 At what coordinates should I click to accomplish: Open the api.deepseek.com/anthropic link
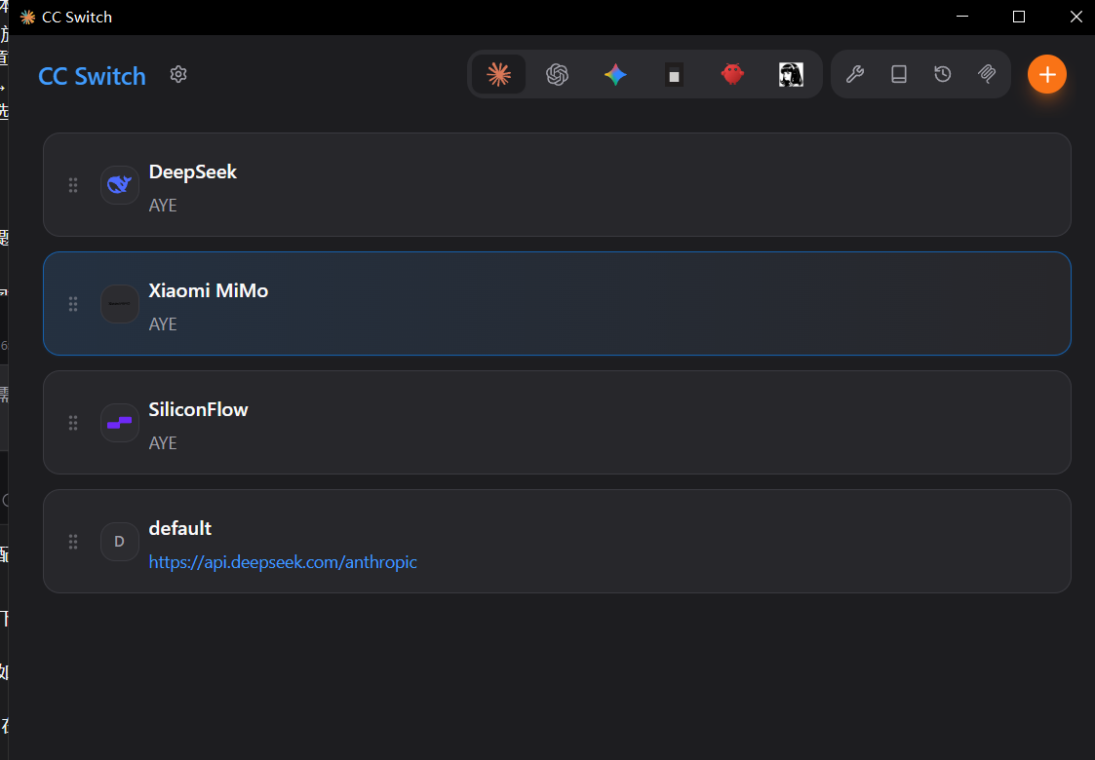(x=283, y=562)
